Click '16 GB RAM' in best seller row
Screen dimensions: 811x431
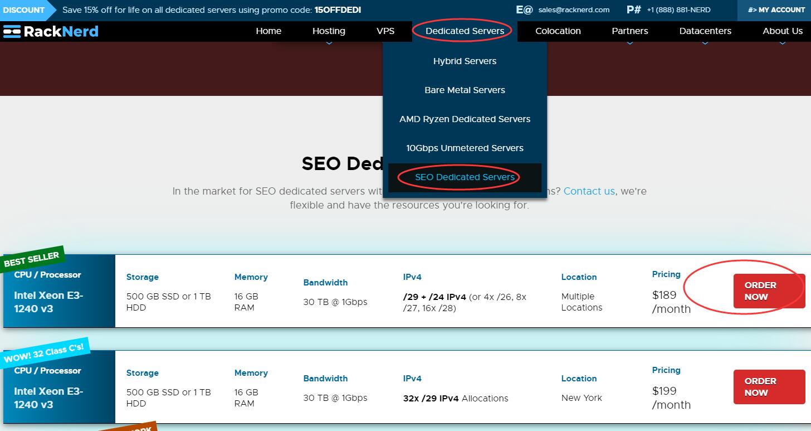click(246, 302)
